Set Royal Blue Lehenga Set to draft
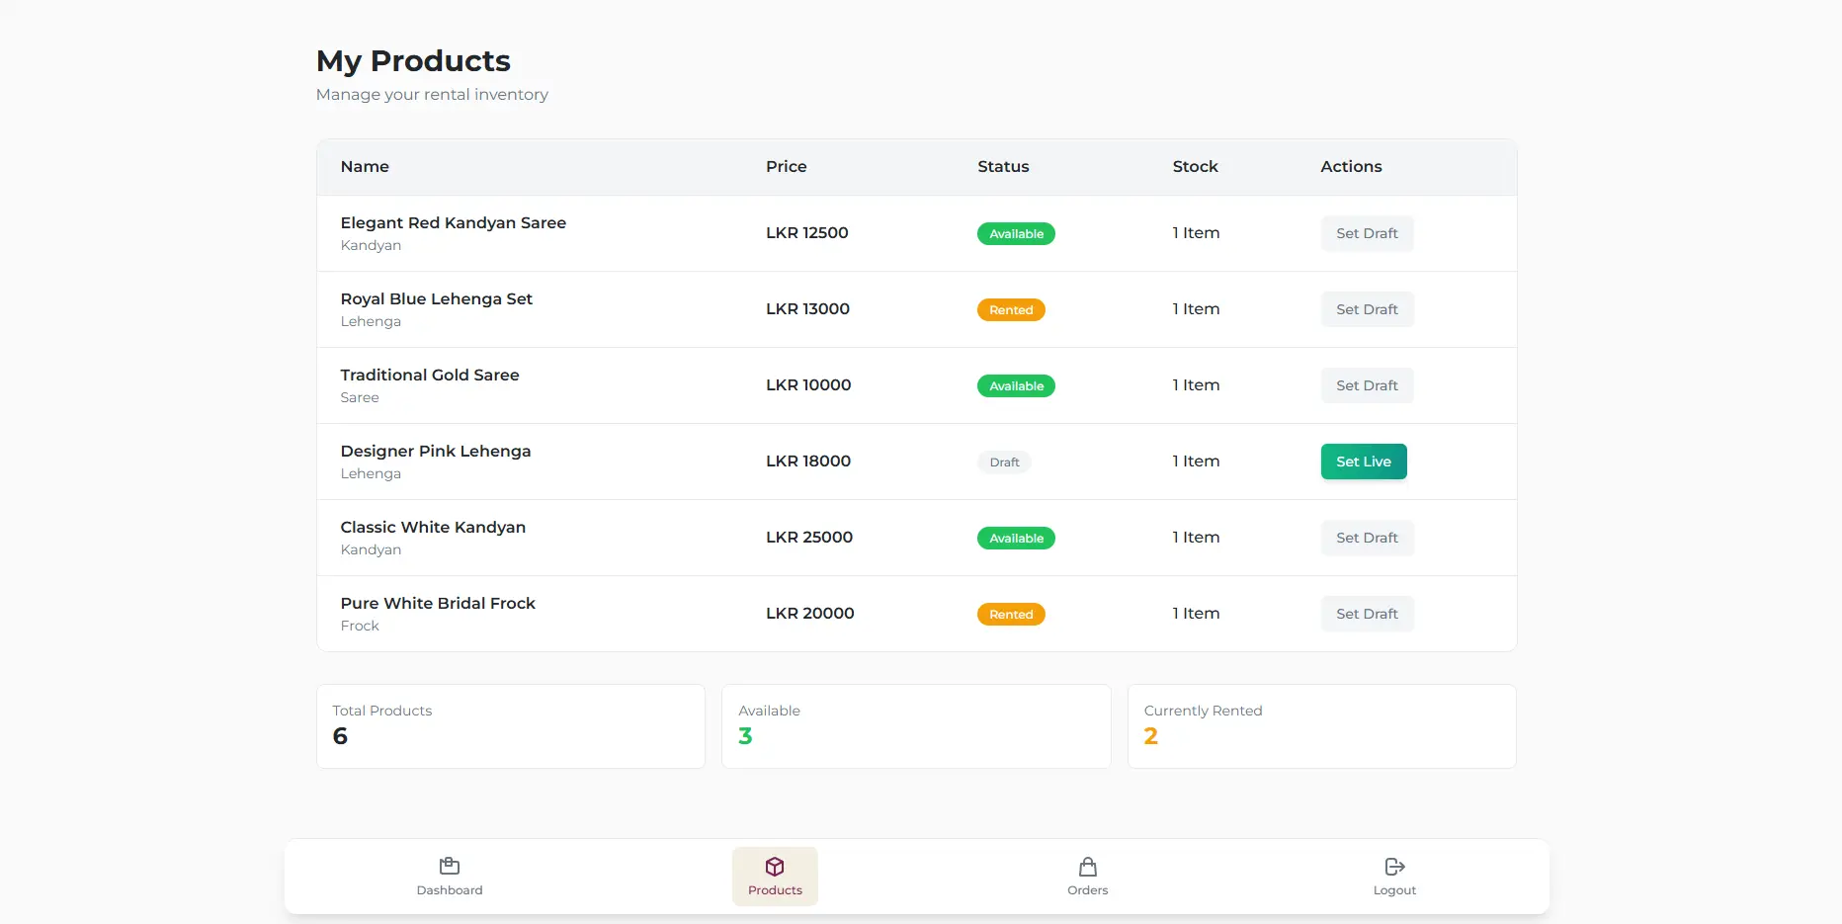This screenshot has height=924, width=1842. (x=1367, y=309)
